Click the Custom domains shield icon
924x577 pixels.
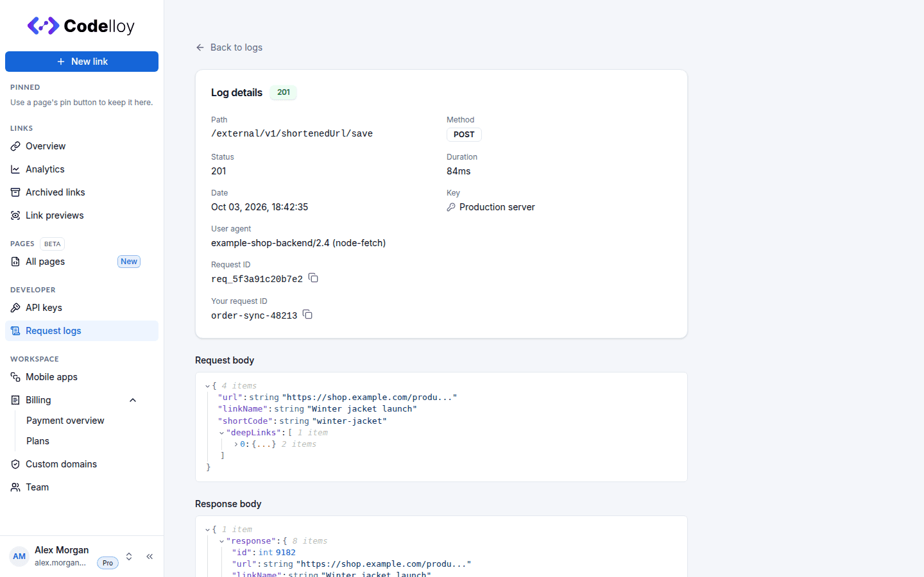15,464
